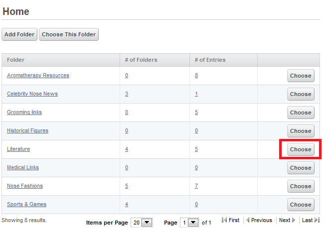The height and width of the screenshot is (232, 325).
Task: Click folder count 3 for Celebrity Nose News
Action: [x=127, y=94]
